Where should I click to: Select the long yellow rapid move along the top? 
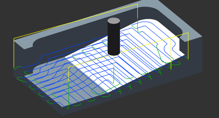click(x=76, y=21)
